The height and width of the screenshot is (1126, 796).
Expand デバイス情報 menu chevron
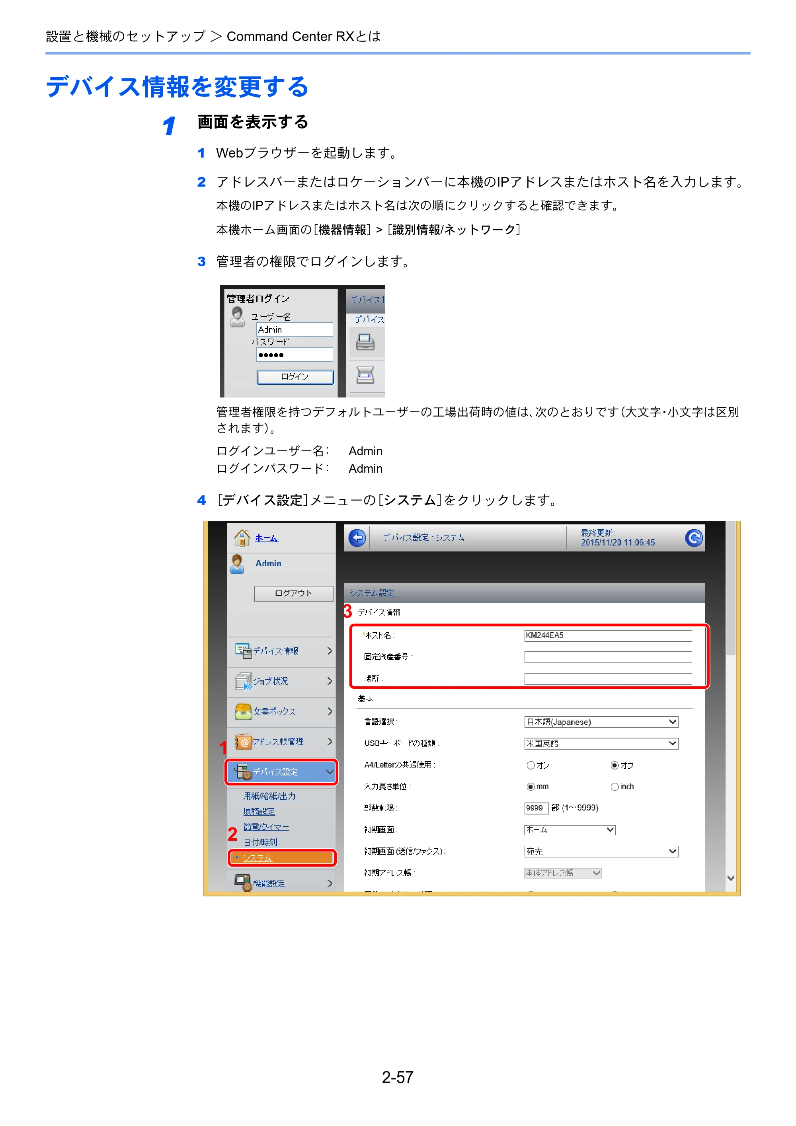pos(330,651)
